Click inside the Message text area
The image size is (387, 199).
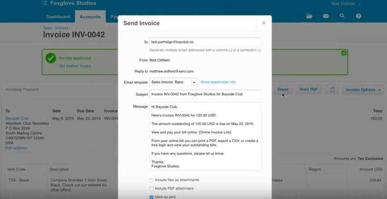pyautogui.click(x=205, y=136)
